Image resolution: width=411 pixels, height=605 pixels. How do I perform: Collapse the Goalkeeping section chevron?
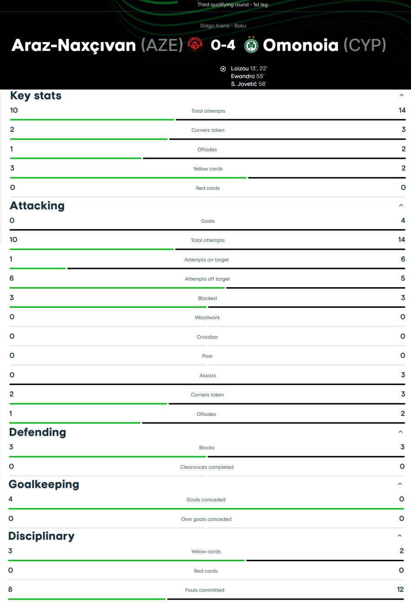tap(400, 484)
